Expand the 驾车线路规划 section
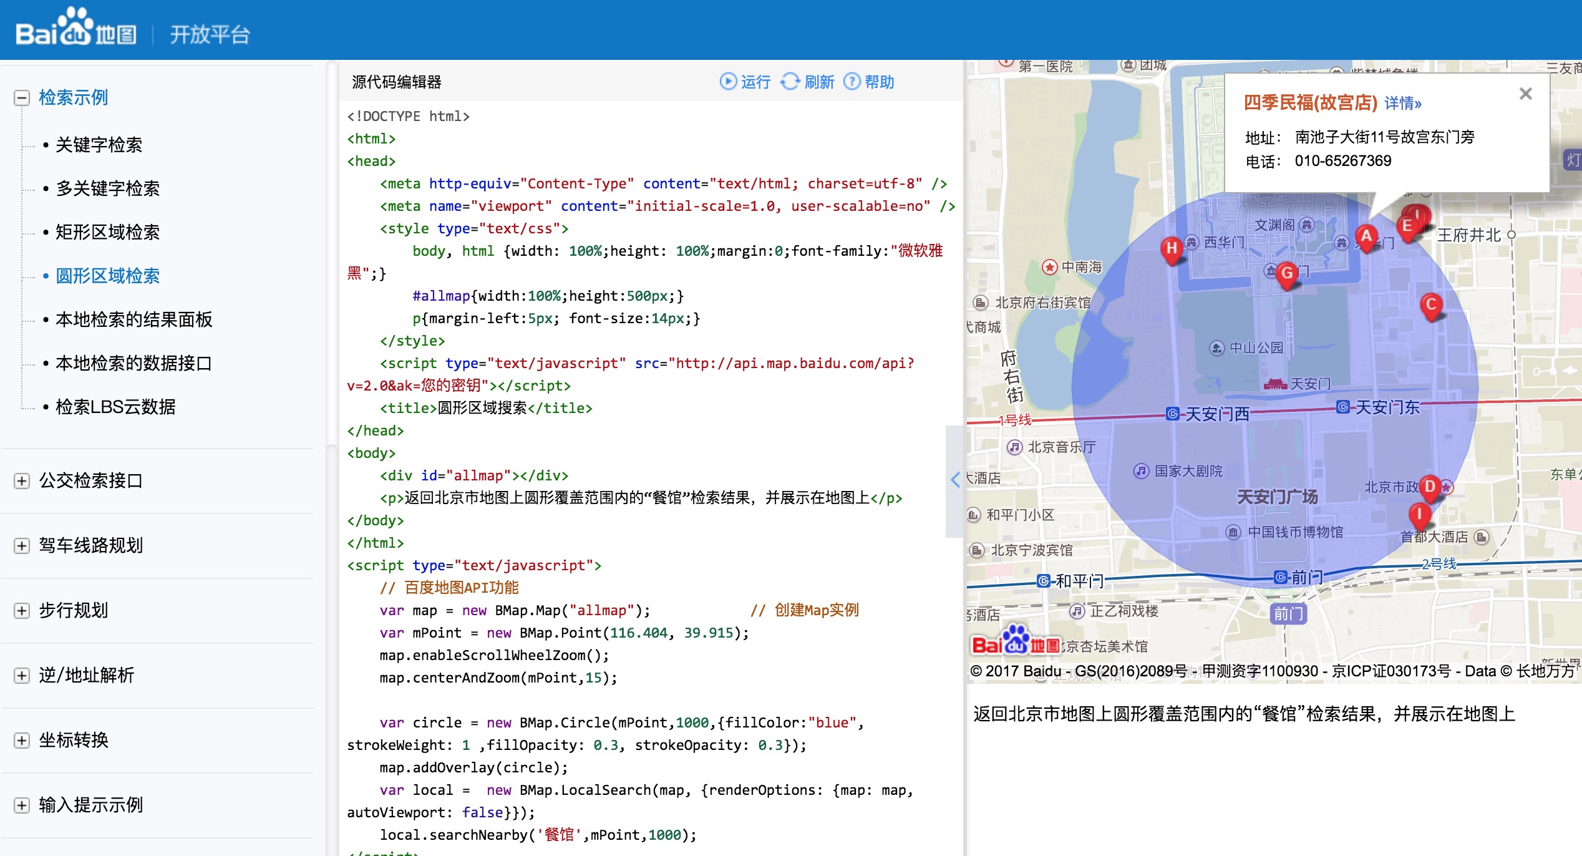The width and height of the screenshot is (1582, 856). 22,546
